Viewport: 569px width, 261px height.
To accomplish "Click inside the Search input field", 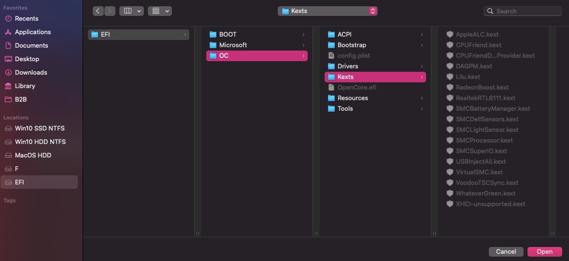I will (523, 11).
